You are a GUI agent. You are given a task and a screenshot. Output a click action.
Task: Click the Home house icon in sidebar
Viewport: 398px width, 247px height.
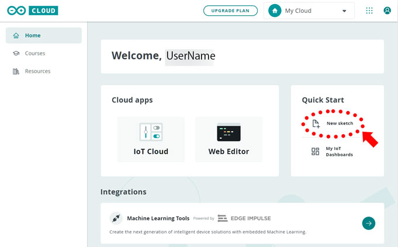point(16,35)
